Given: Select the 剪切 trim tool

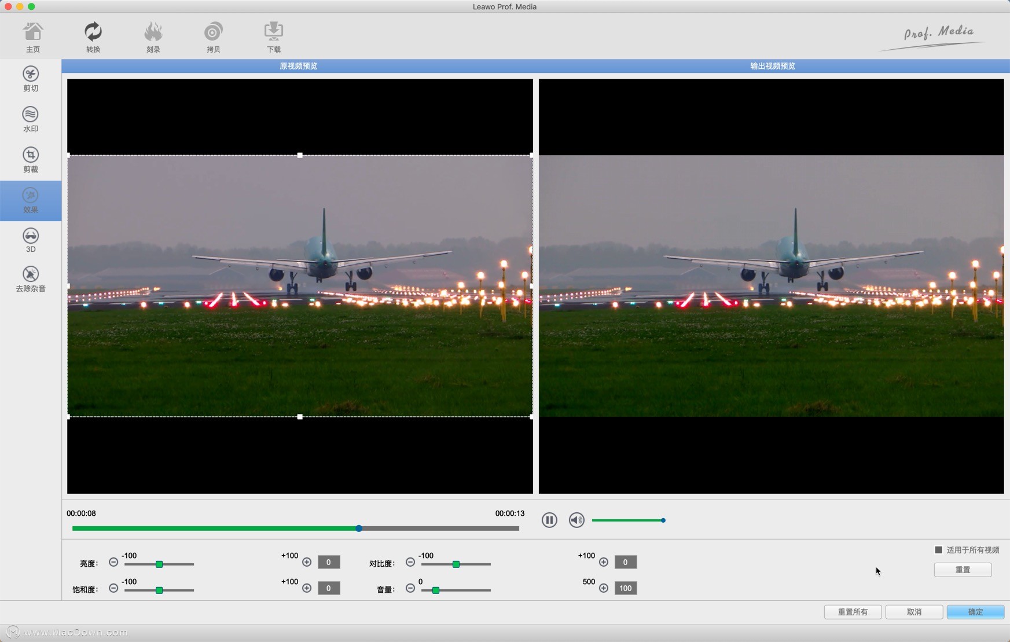Looking at the screenshot, I should (x=31, y=79).
